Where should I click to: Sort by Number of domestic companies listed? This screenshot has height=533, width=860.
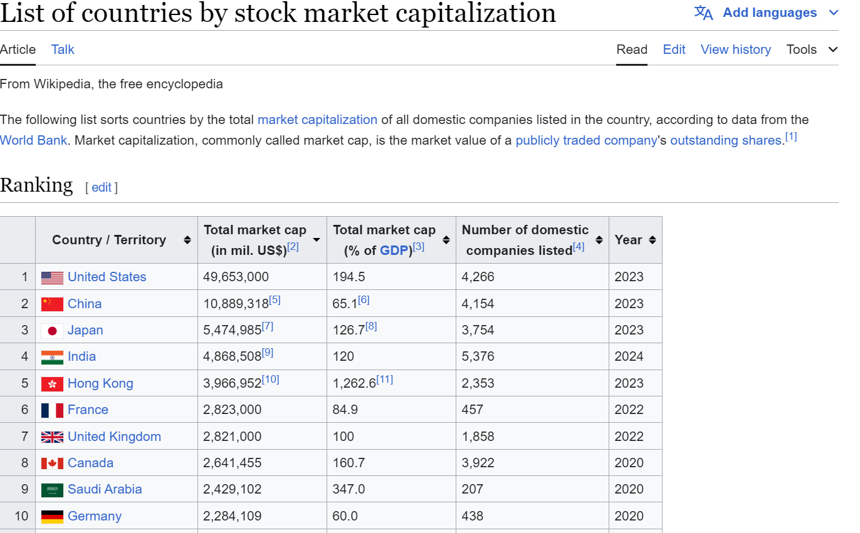tap(599, 240)
